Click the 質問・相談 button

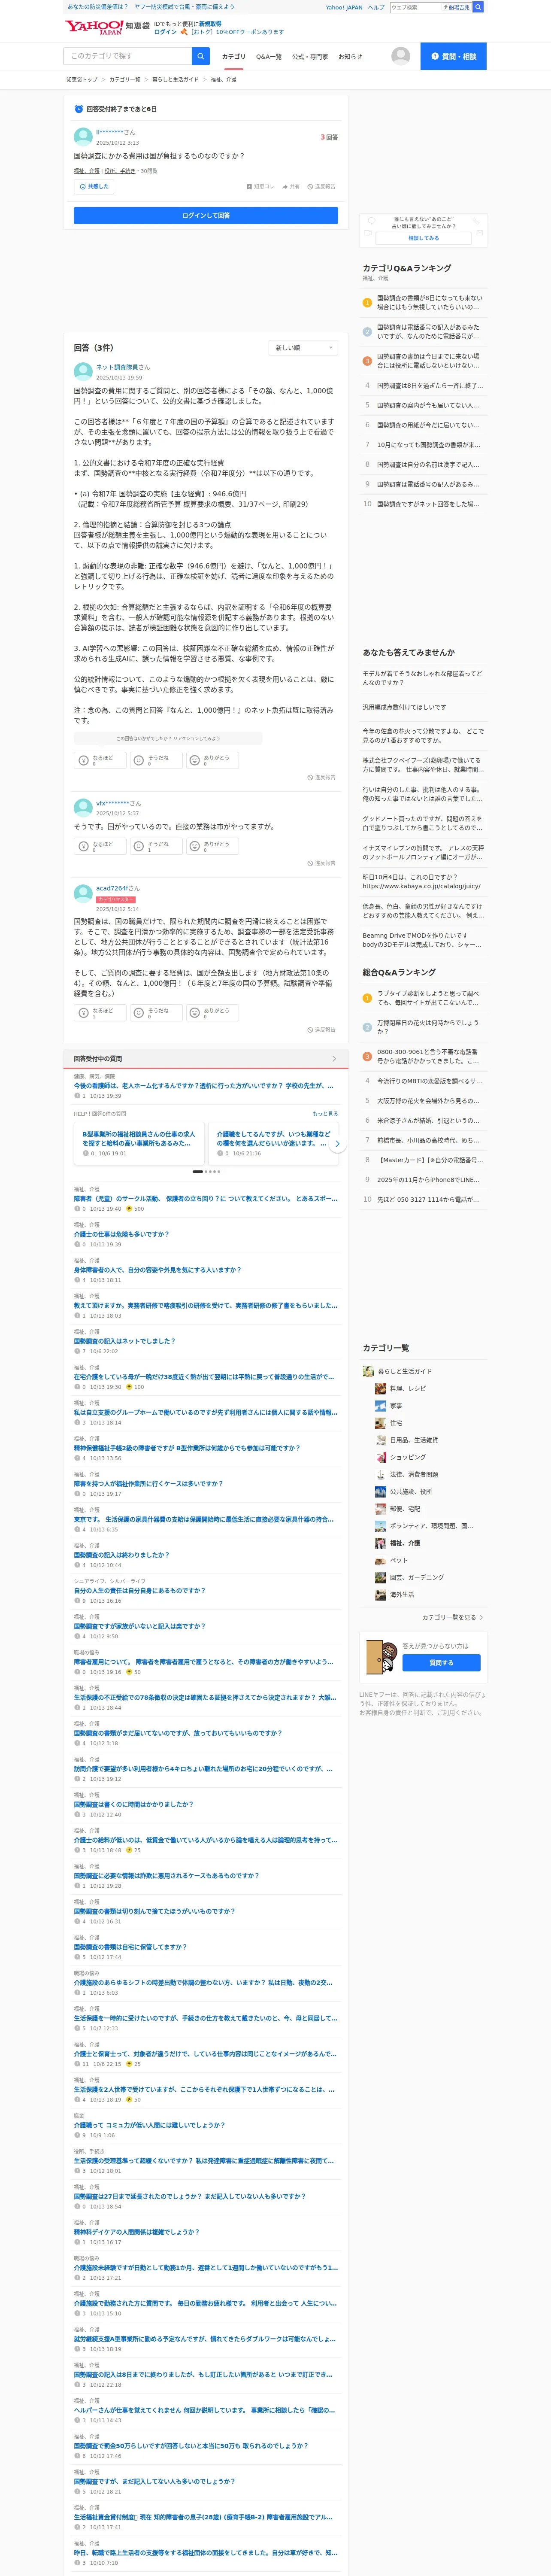click(x=453, y=56)
